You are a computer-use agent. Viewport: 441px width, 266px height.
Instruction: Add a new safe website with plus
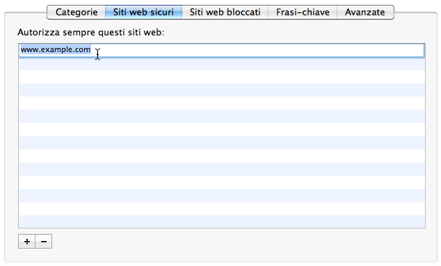(26, 241)
